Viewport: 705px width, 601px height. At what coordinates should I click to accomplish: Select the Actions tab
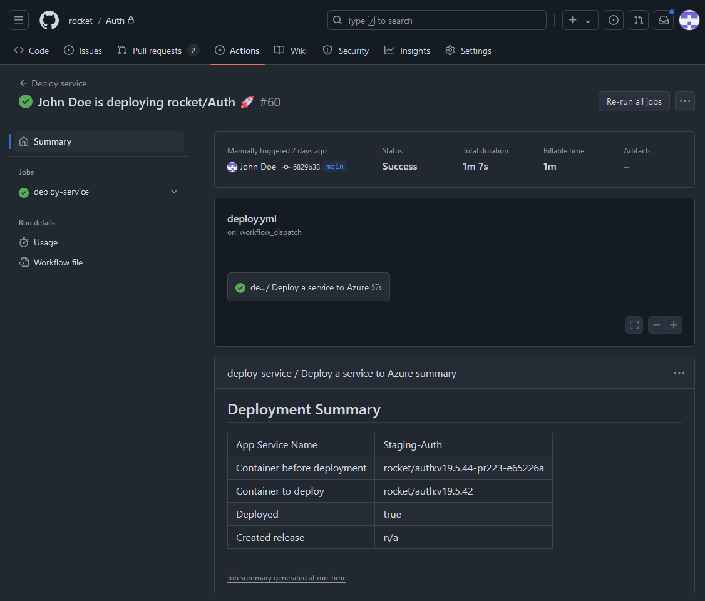pos(237,51)
